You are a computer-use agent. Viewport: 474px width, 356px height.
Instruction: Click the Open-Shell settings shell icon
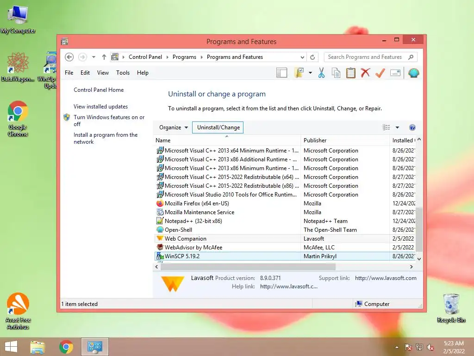(413, 73)
